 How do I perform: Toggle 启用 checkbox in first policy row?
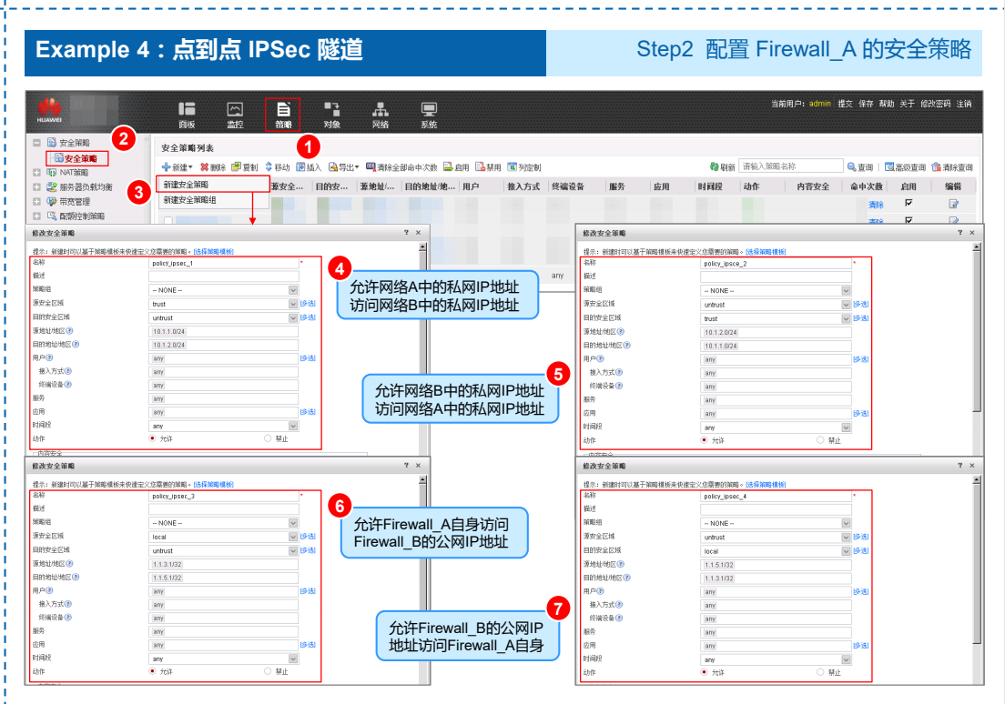click(x=908, y=203)
